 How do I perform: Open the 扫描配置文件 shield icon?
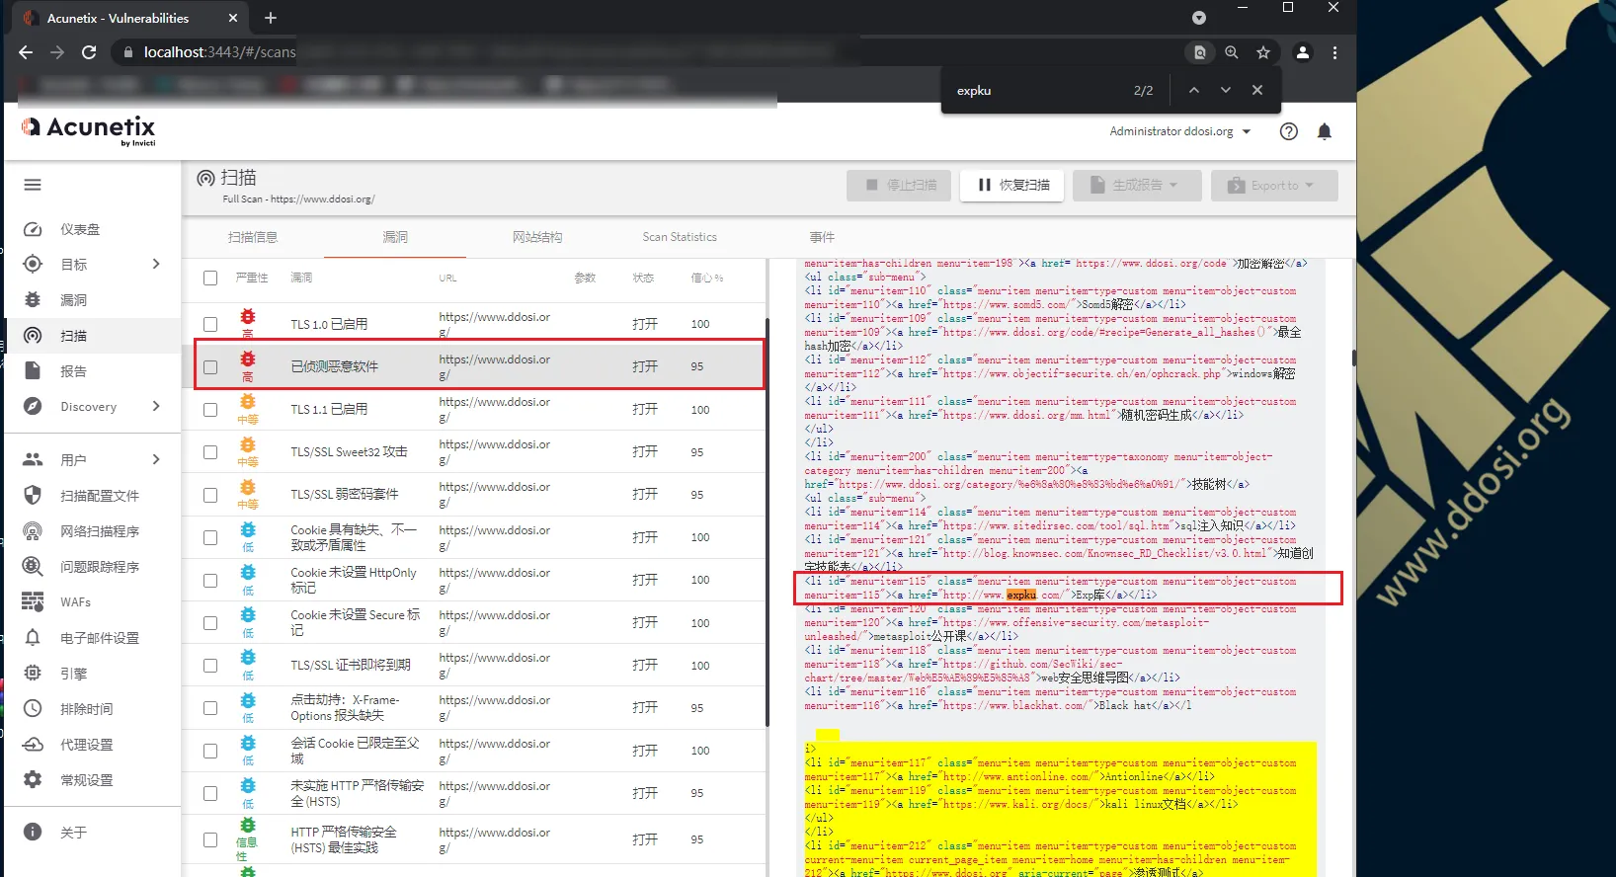point(33,496)
